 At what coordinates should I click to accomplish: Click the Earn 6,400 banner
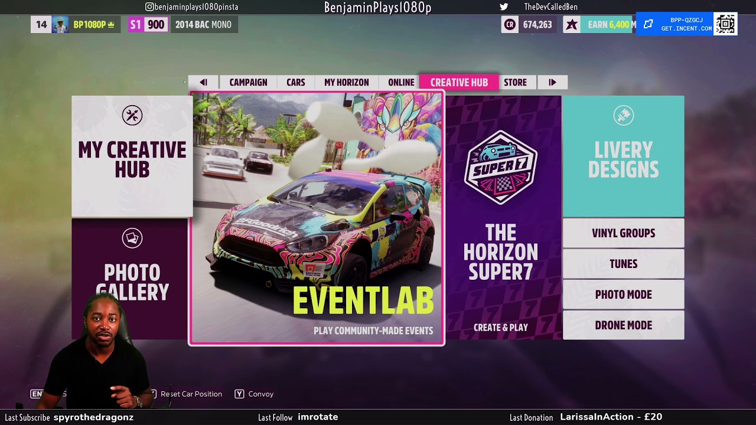[610, 25]
